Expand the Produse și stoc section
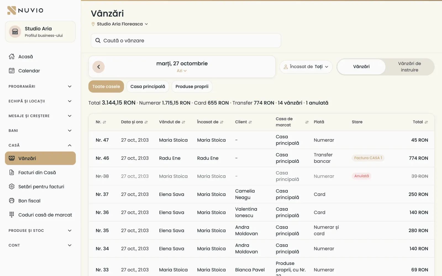The image size is (442, 276). coord(40,230)
